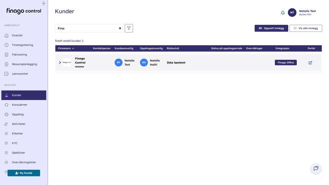Viewport: 329px width, 185px height.
Task: Go to Timeregistrering
Action: coord(22,45)
